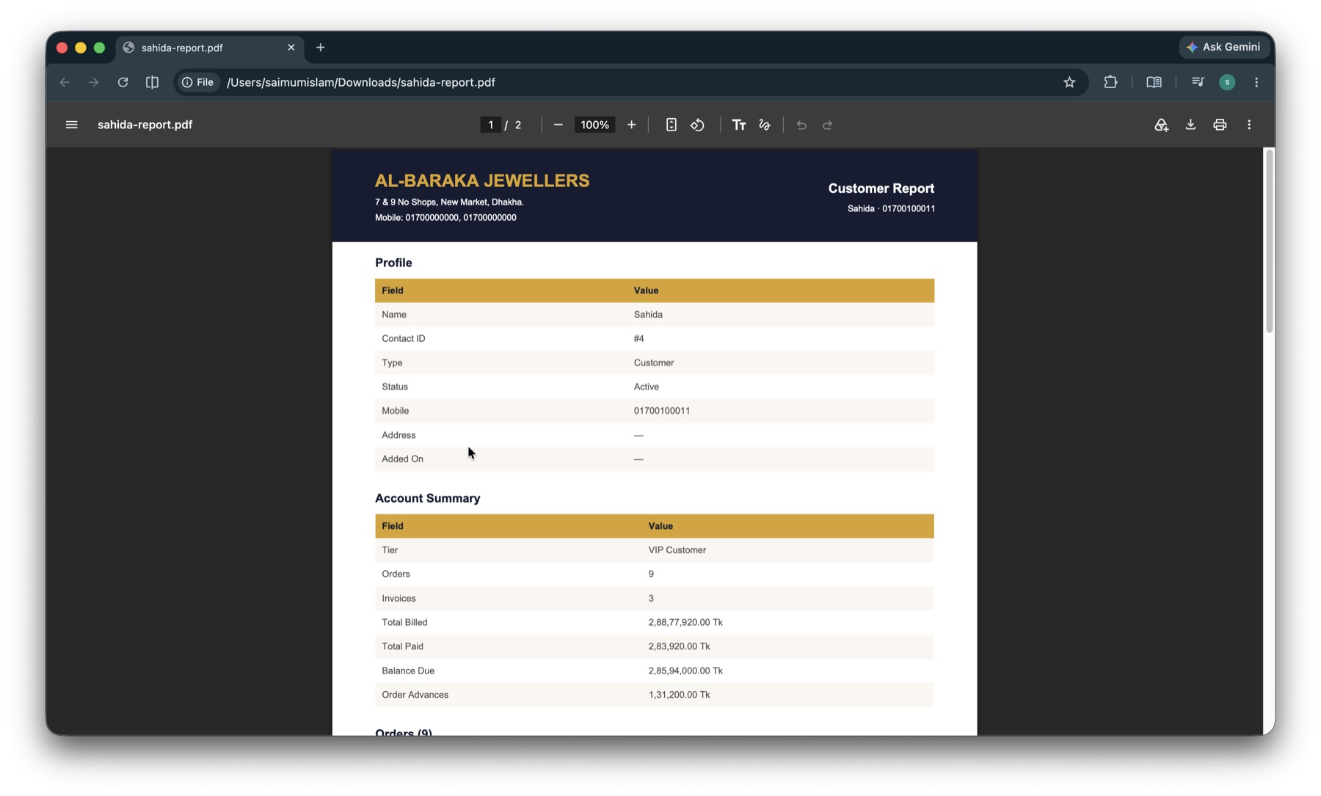Click the Account Summary heading
The image size is (1321, 796).
(x=428, y=498)
